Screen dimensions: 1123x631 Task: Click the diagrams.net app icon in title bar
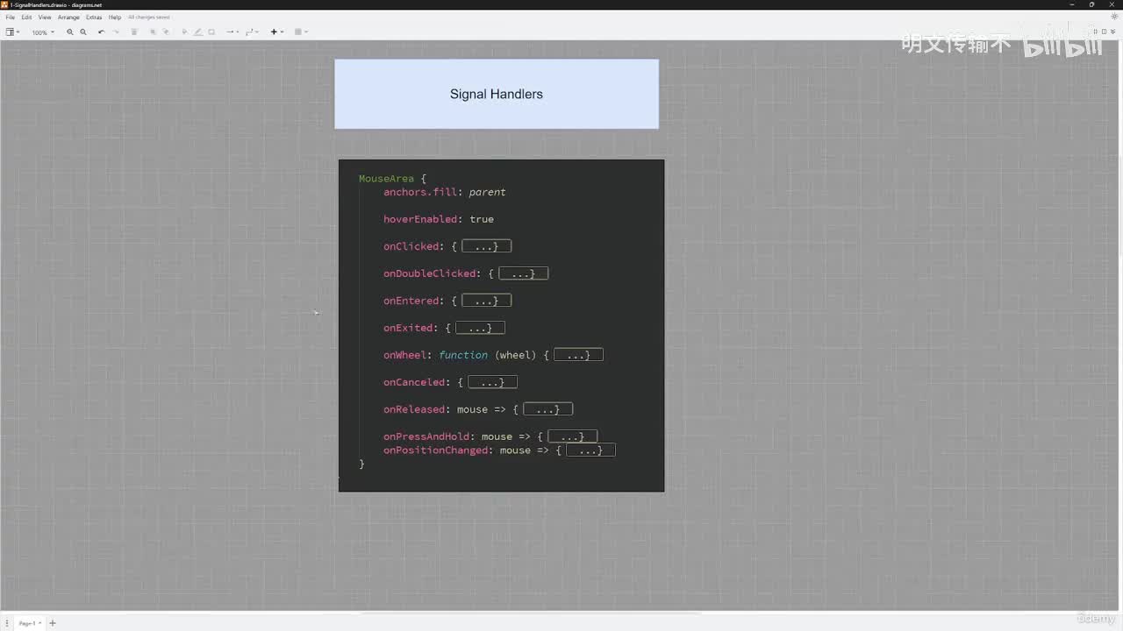5,4
